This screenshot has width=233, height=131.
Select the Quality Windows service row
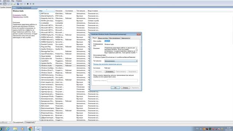(x=64, y=49)
